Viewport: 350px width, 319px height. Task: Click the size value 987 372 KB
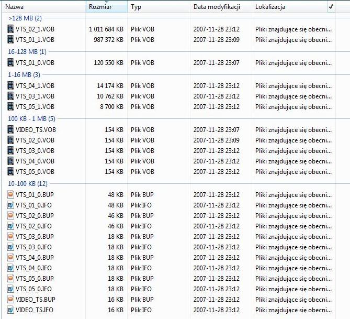(x=109, y=40)
